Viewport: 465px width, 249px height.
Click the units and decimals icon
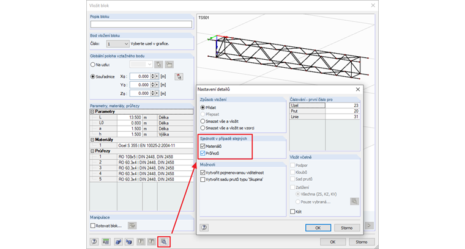[x=106, y=242]
